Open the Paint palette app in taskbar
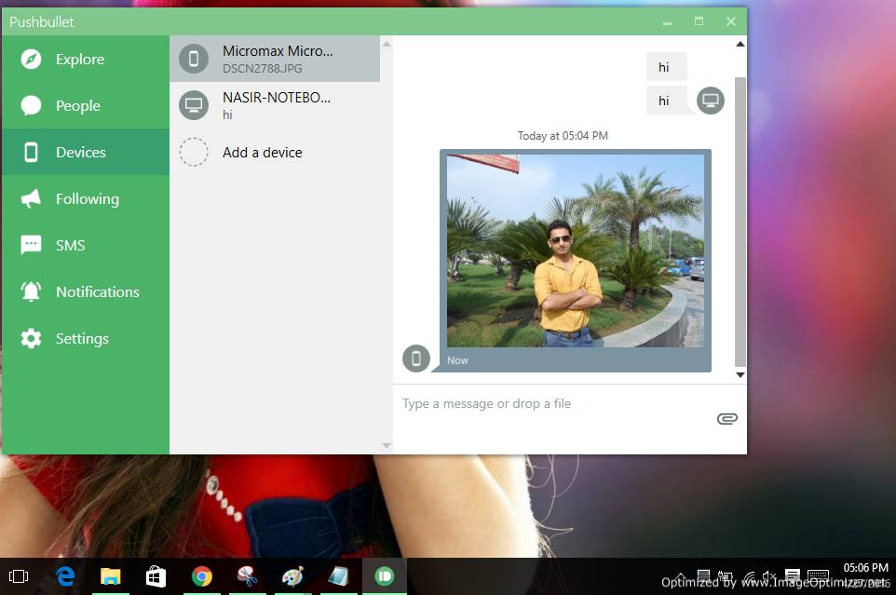Image resolution: width=896 pixels, height=595 pixels. pos(292,576)
